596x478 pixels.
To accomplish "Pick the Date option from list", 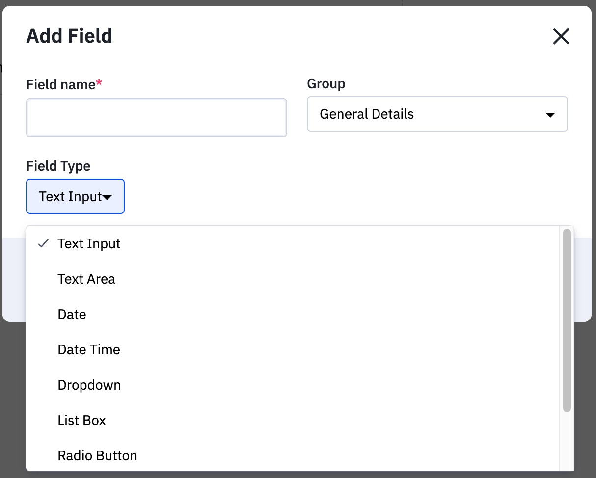I will click(x=72, y=315).
